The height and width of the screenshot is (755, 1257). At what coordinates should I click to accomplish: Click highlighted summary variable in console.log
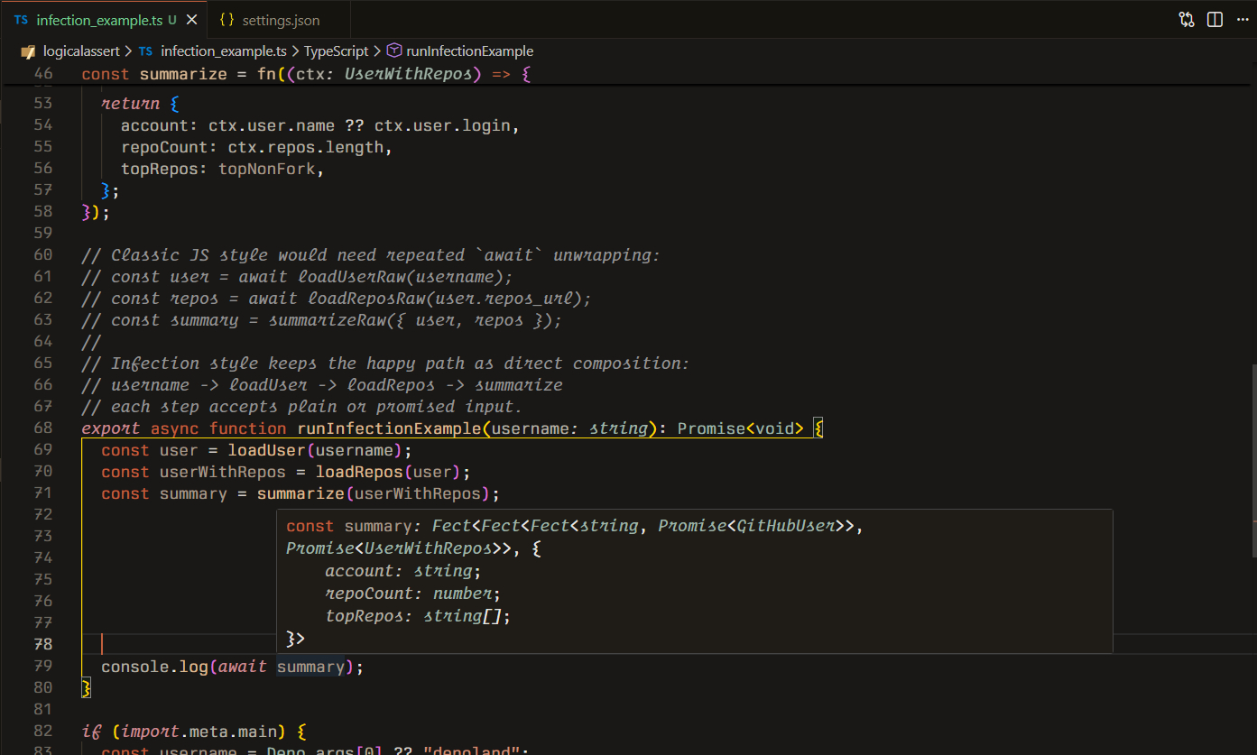[x=310, y=667]
